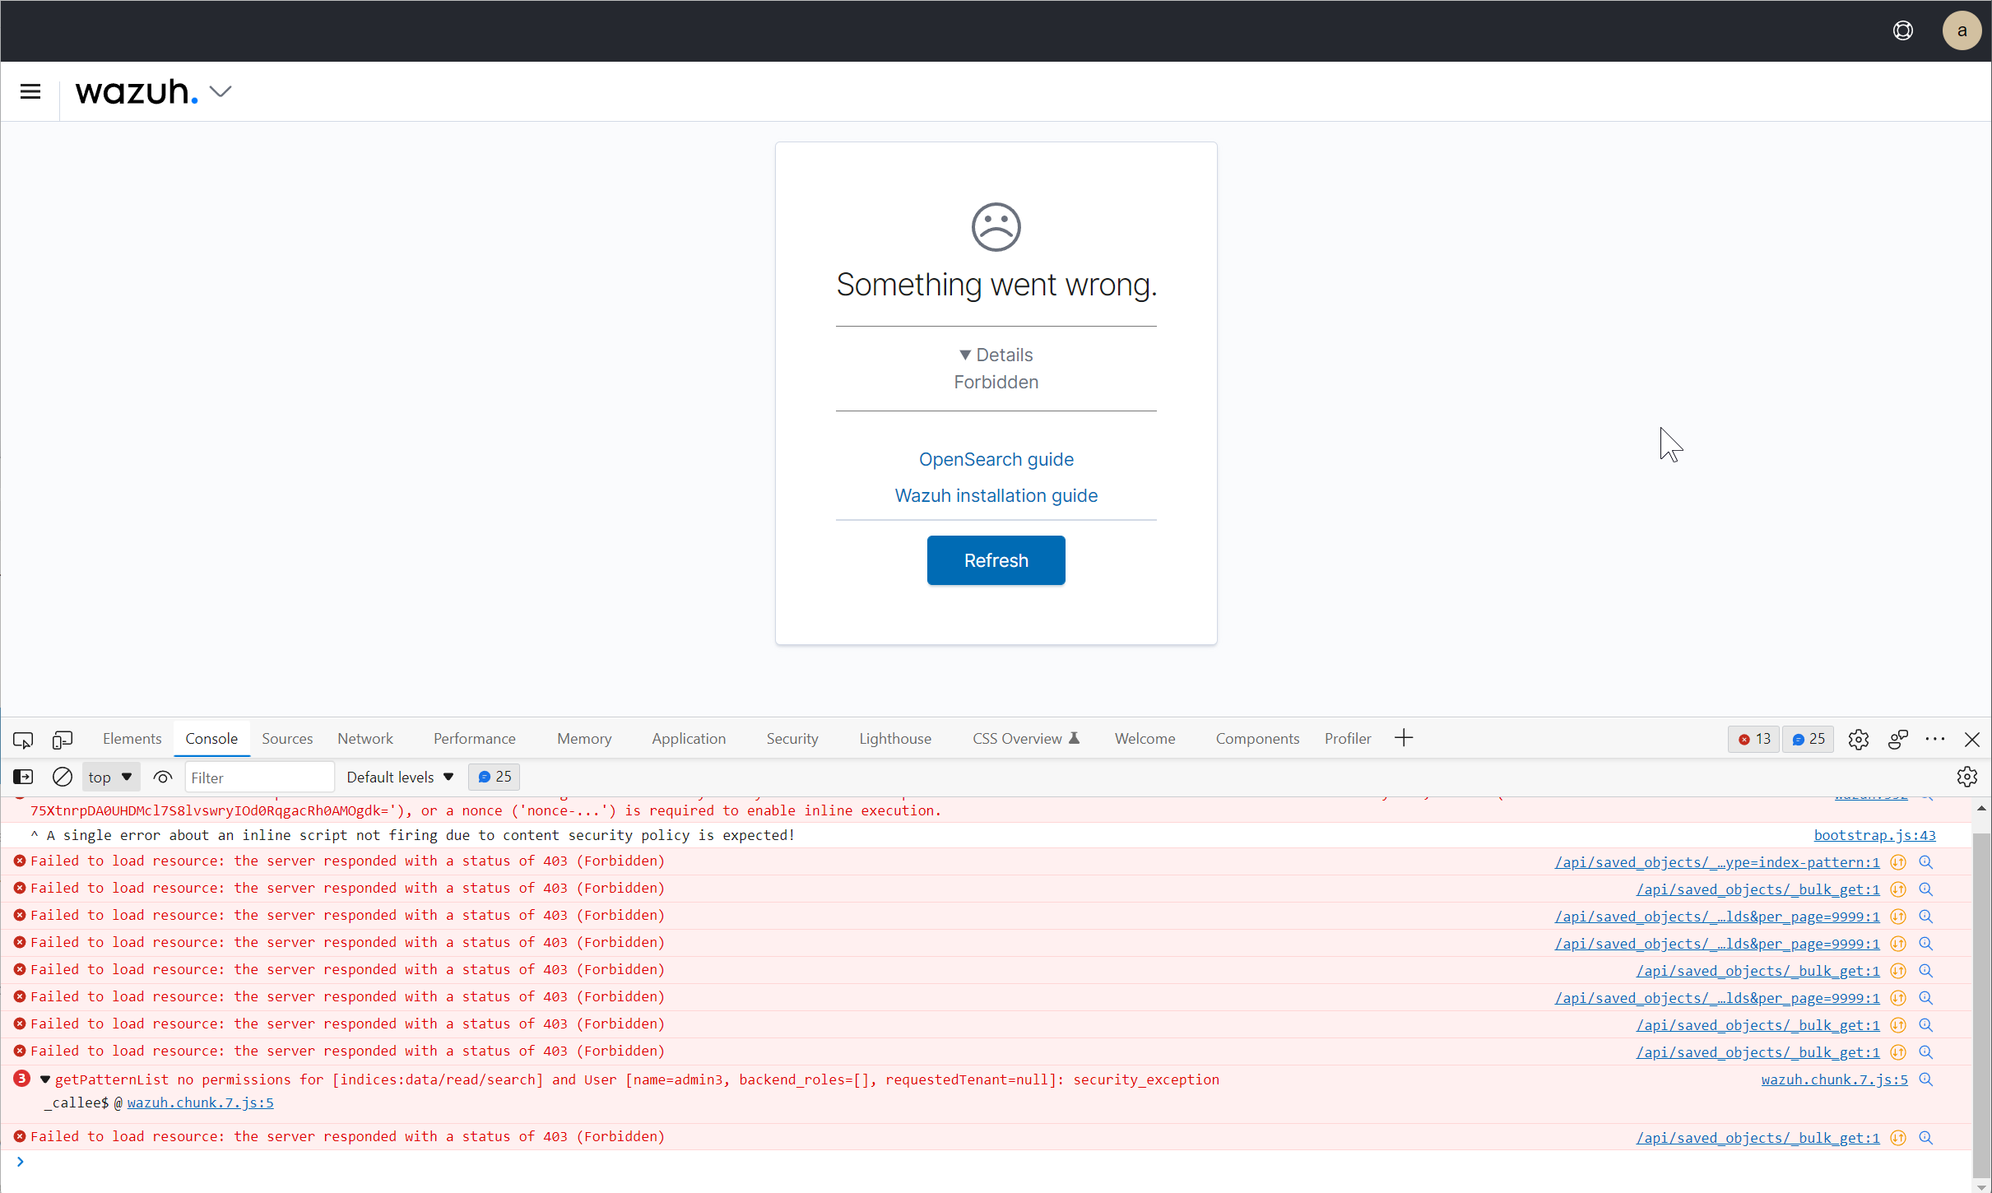Click inside the console Filter field
Screen dimensions: 1992x1193
259,776
